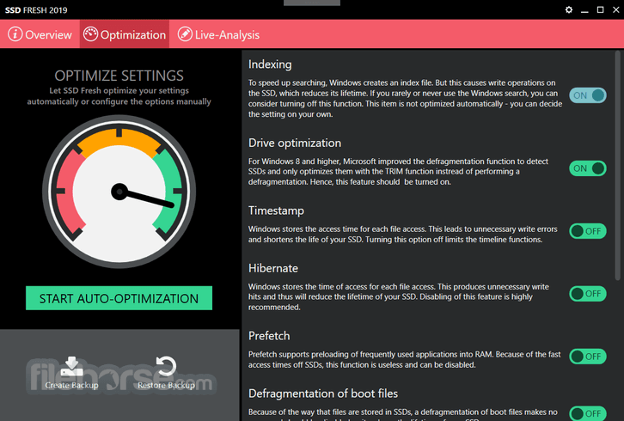Click the Timestamp heading
The height and width of the screenshot is (421, 624).
[276, 210]
